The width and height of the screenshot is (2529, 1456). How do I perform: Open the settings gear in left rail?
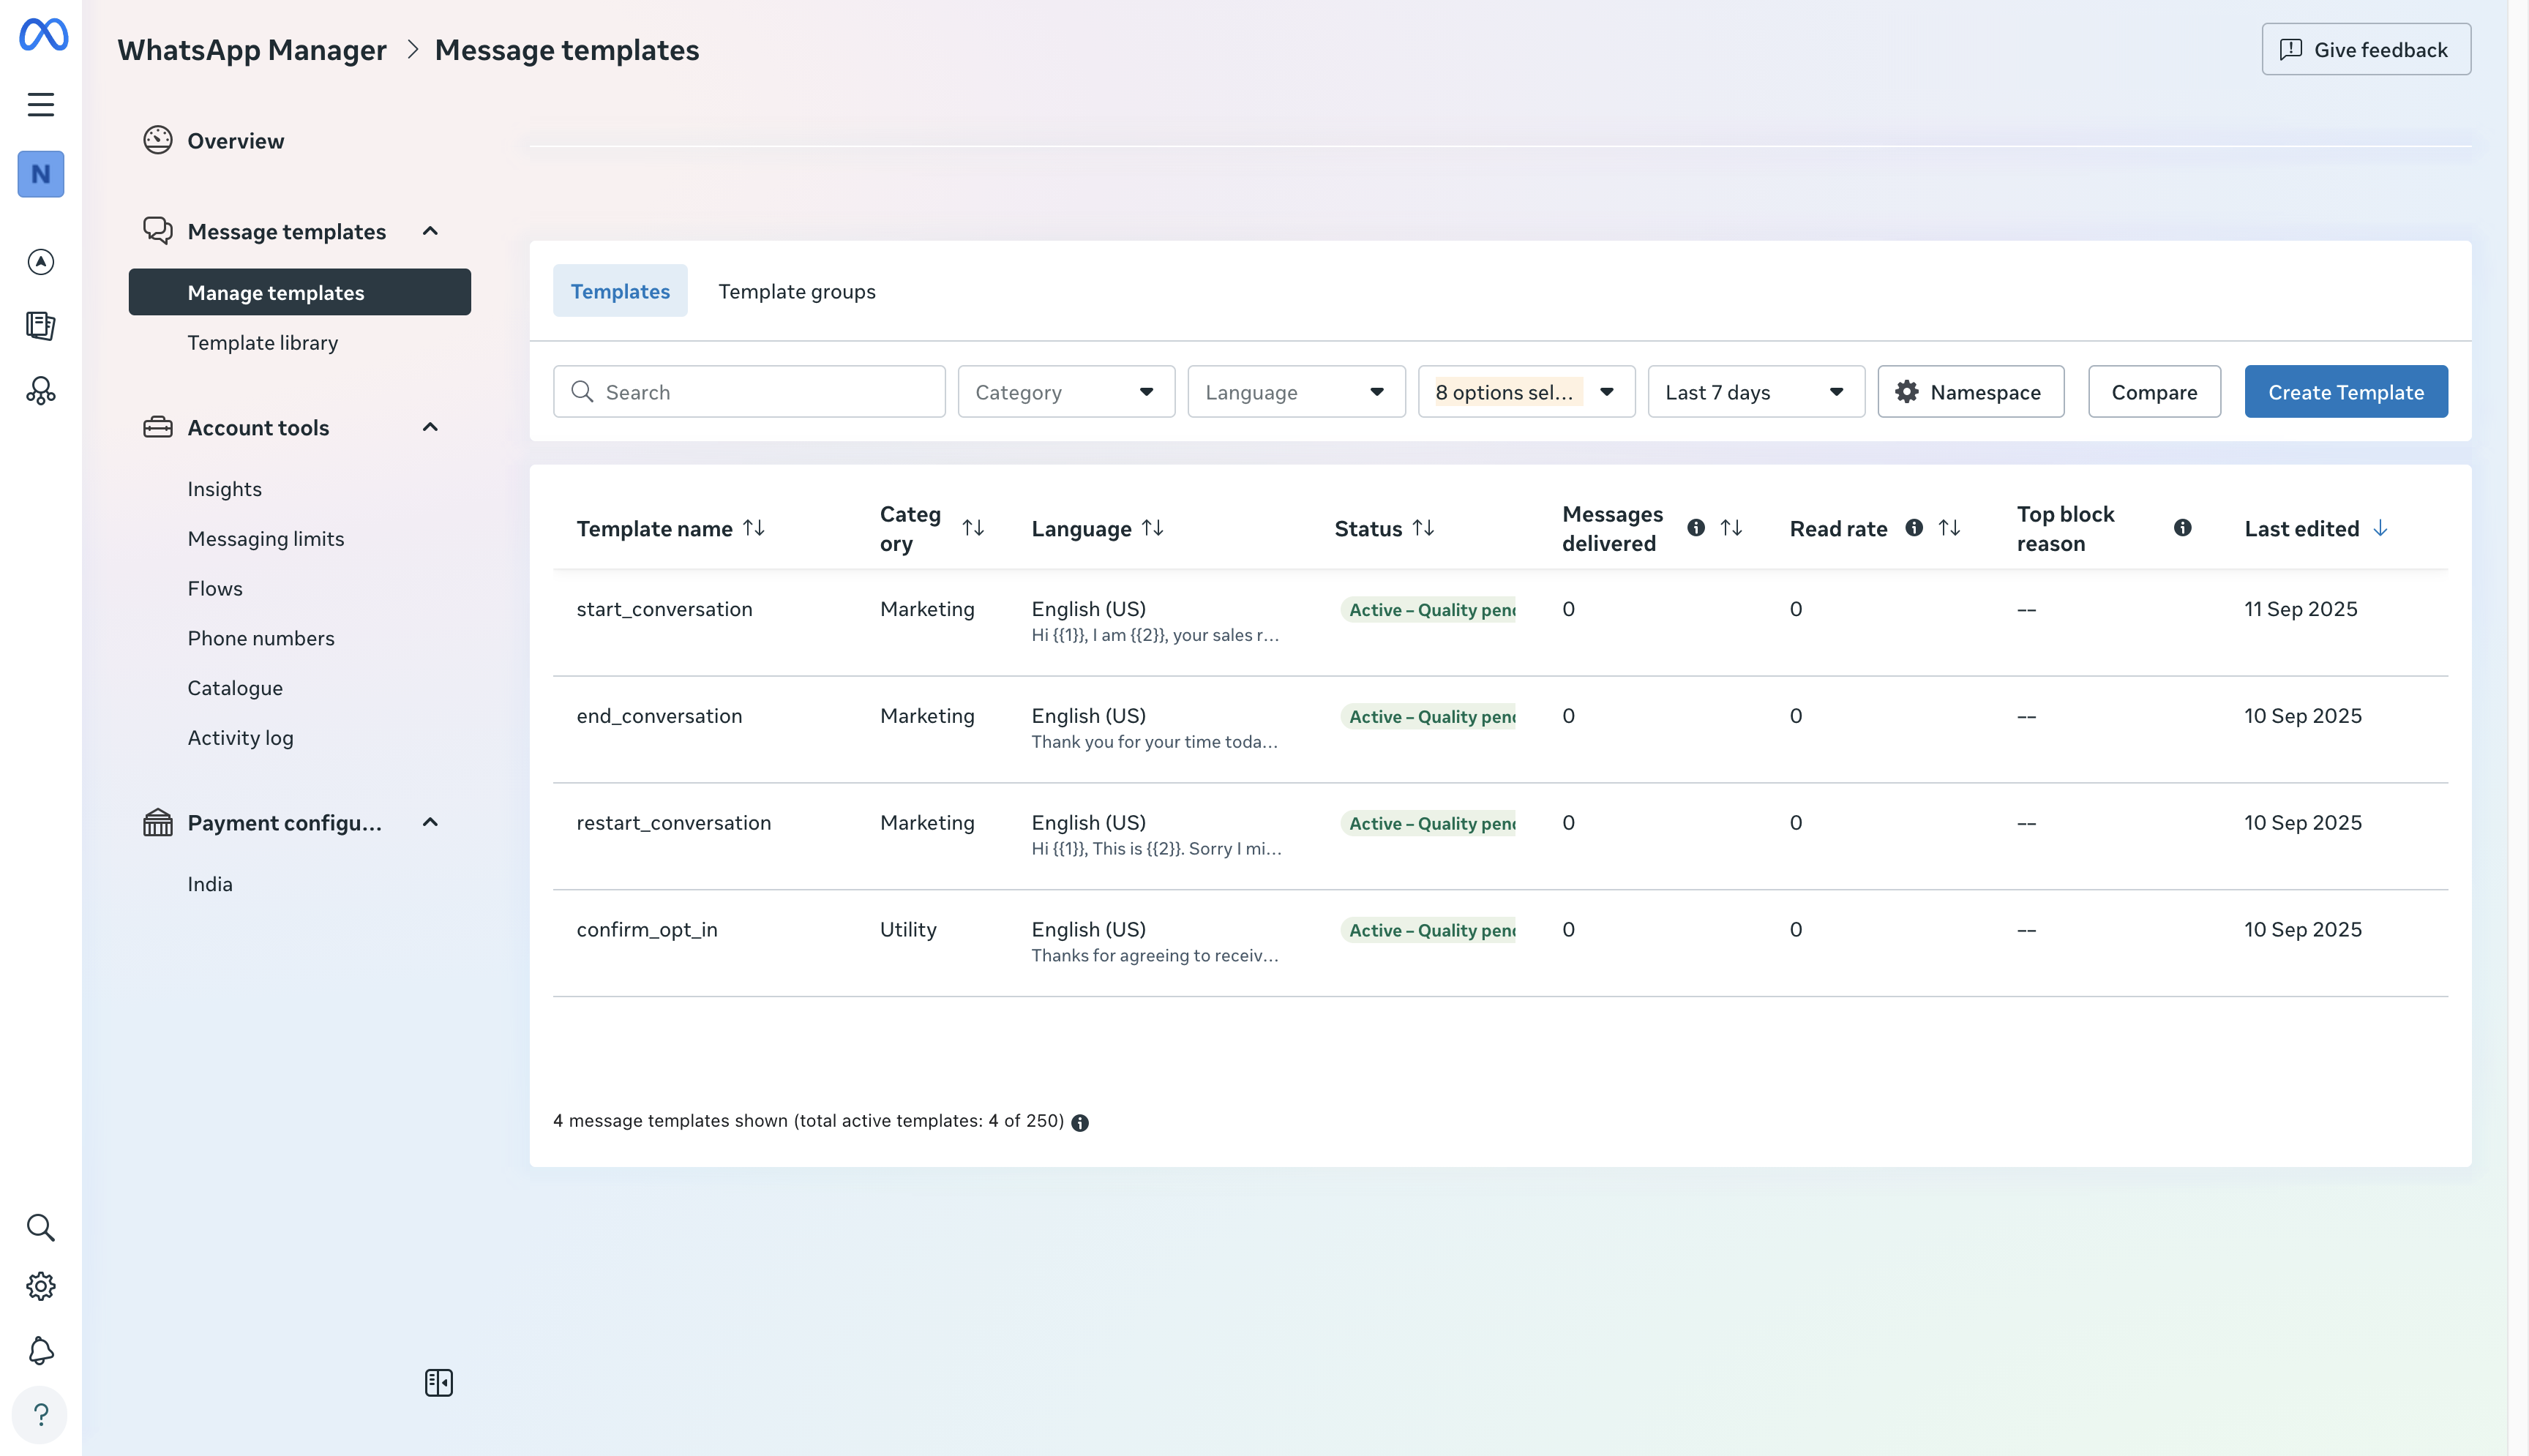(x=41, y=1286)
